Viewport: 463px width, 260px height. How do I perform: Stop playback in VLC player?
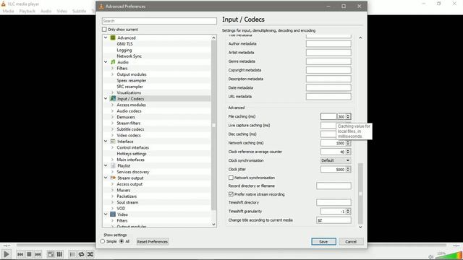coord(29,254)
